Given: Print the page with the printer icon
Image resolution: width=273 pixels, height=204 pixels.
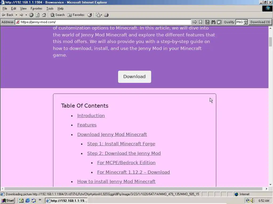Looking at the screenshot, I should [x=106, y=15].
